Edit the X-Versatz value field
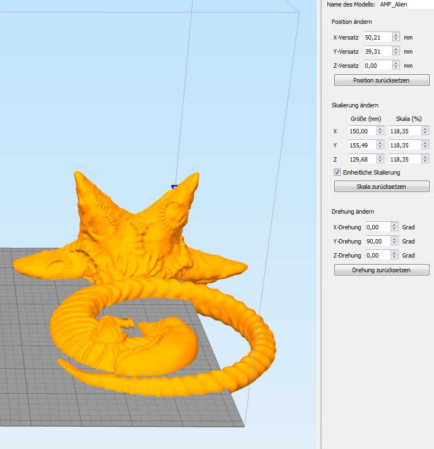 coord(378,37)
